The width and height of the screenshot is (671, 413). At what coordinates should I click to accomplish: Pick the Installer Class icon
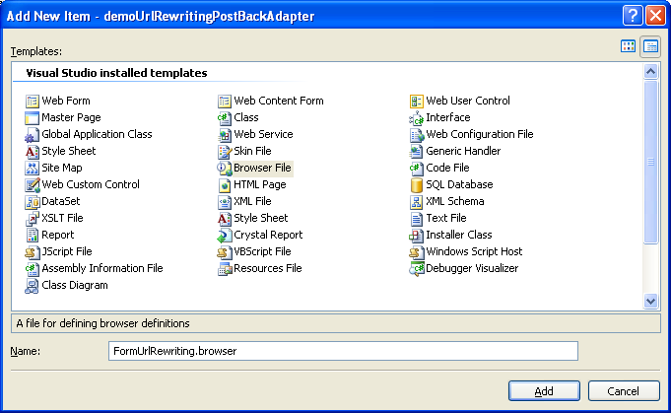tap(417, 235)
